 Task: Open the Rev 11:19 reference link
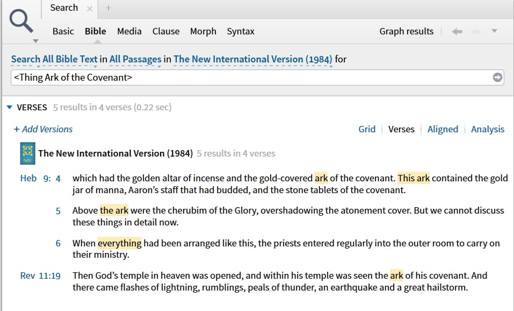[40, 275]
